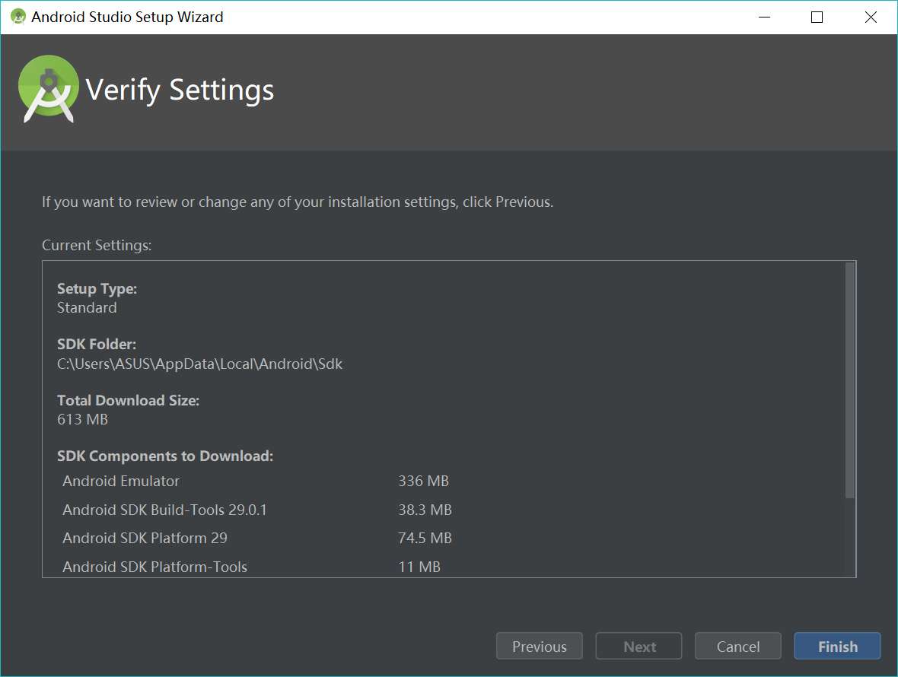
Task: Go back with the Previous button
Action: (x=539, y=646)
